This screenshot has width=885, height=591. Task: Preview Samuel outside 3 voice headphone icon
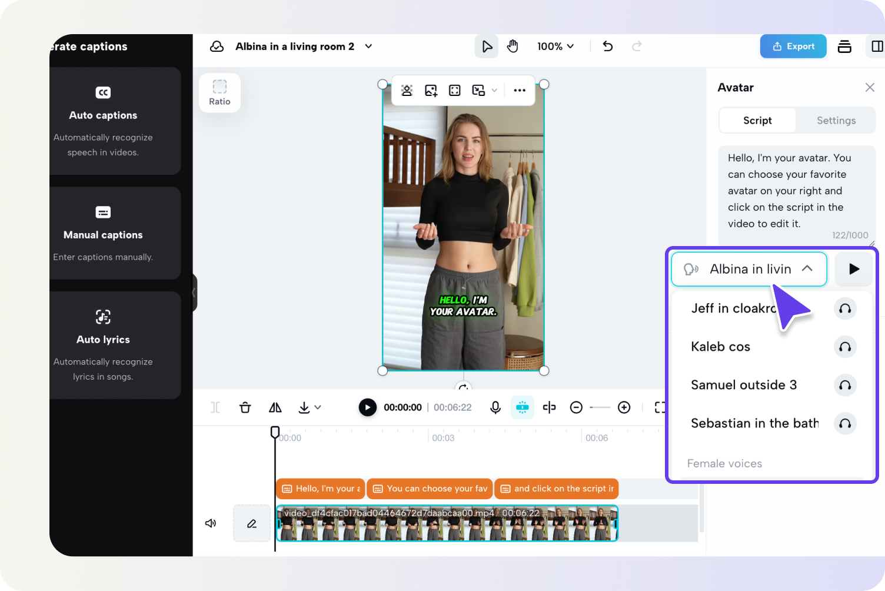pyautogui.click(x=845, y=385)
